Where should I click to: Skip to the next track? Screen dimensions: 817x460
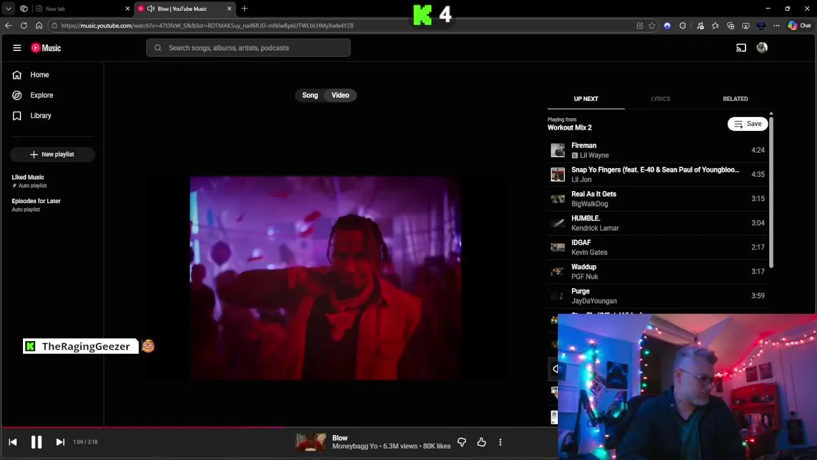[x=60, y=442]
